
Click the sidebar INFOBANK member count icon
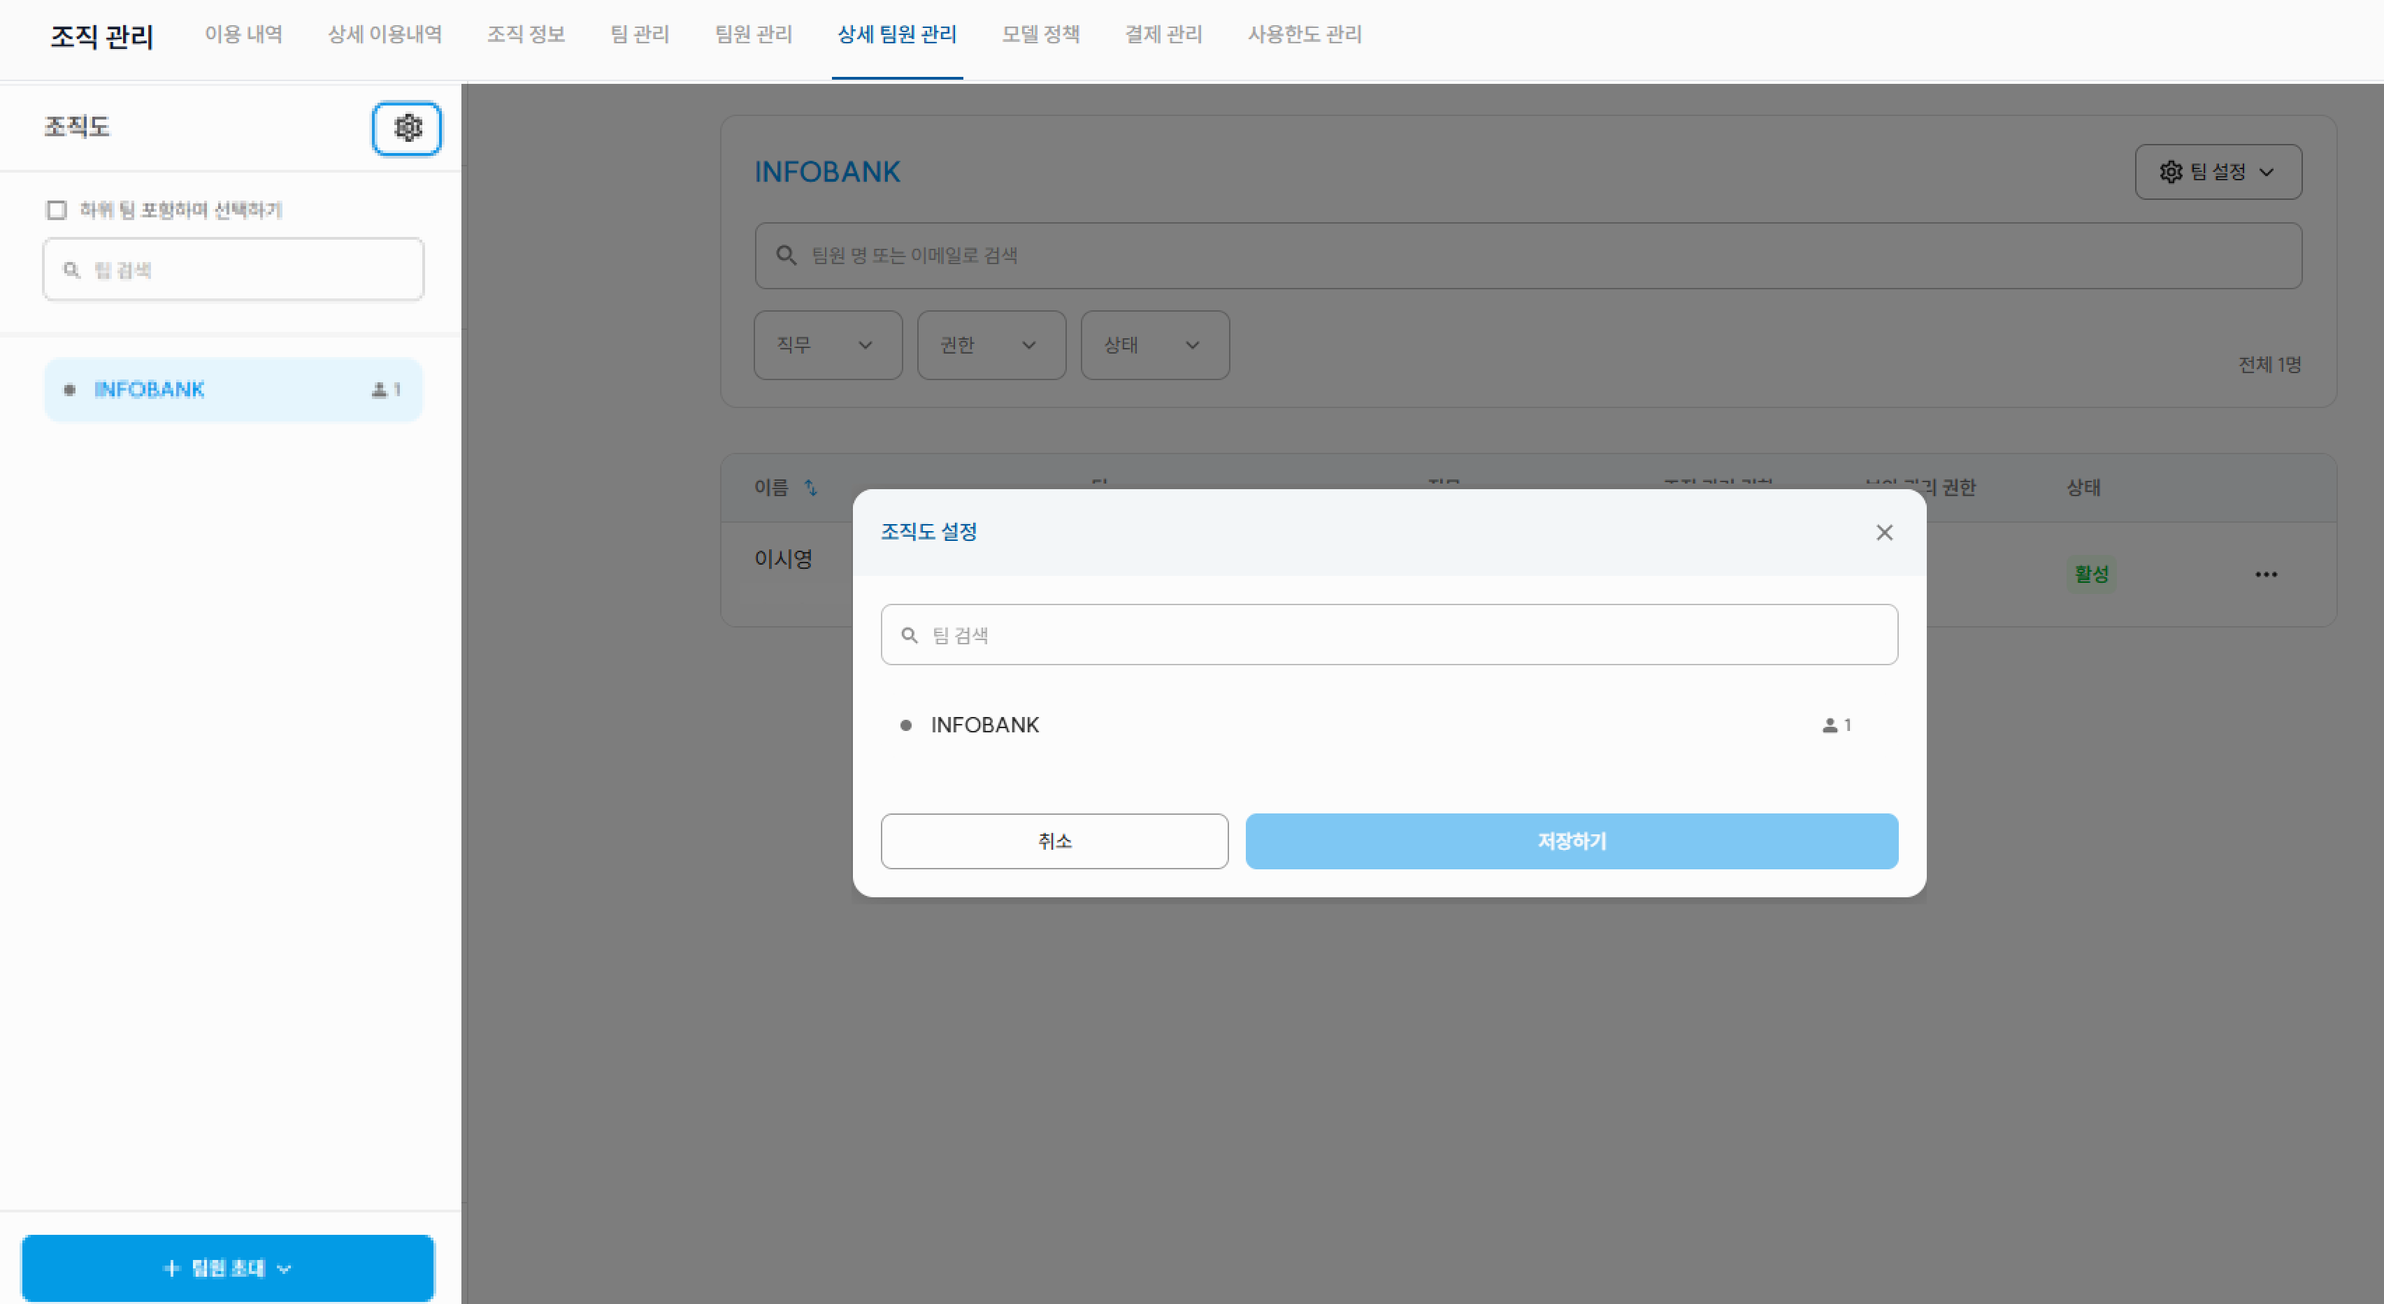(x=378, y=390)
